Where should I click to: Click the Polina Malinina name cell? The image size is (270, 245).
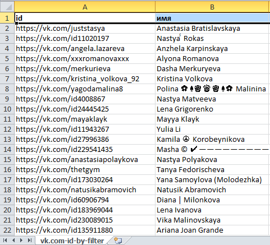click(x=212, y=89)
